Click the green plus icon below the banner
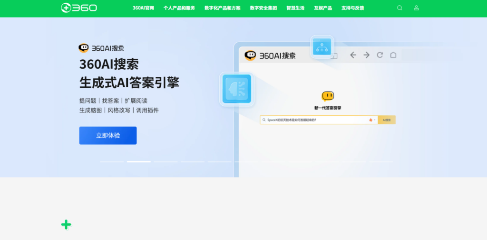Image resolution: width=487 pixels, height=240 pixels. [66, 225]
